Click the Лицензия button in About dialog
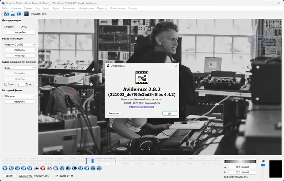The image size is (284, 181). click(x=114, y=113)
